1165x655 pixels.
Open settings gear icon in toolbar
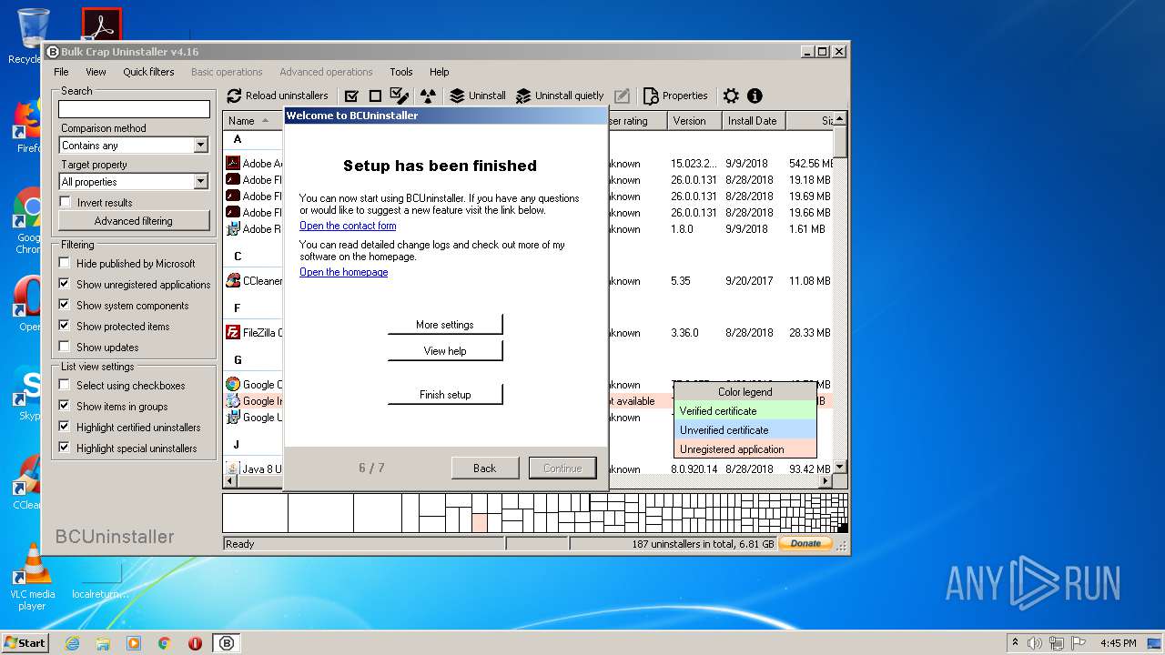click(x=731, y=96)
